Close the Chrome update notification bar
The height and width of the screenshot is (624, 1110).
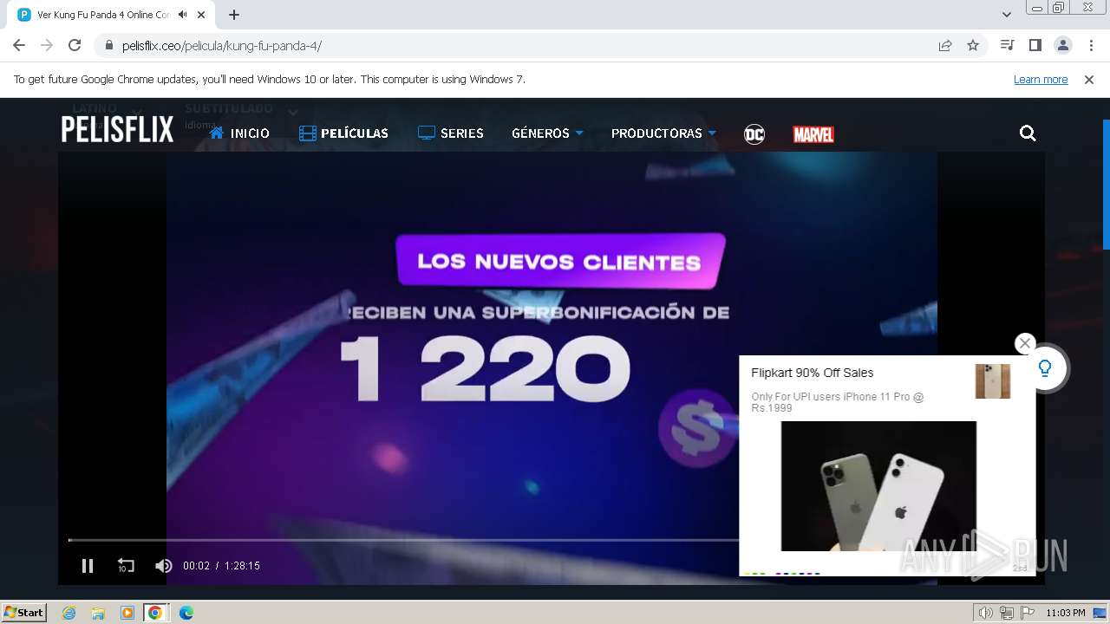[1089, 79]
